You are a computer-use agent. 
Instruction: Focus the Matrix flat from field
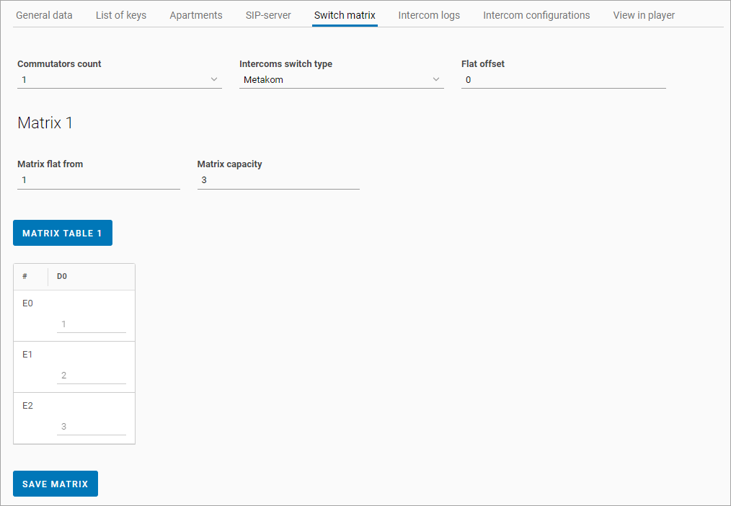(x=98, y=180)
